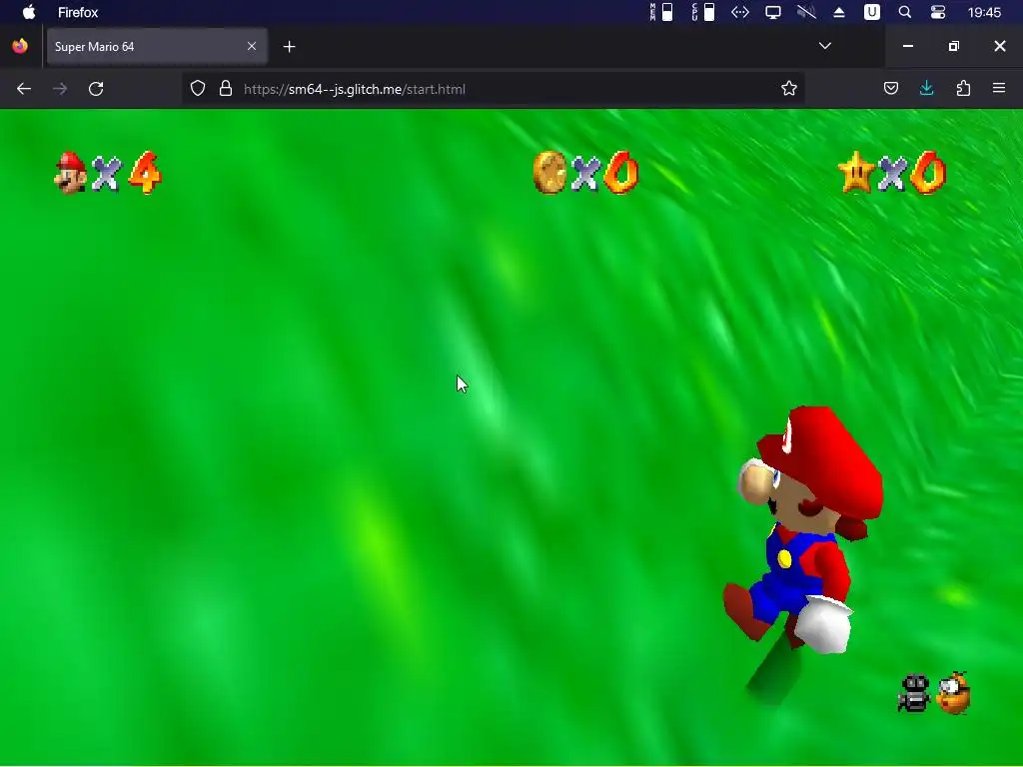Click the muted sound icon in the menu bar
This screenshot has width=1023, height=767.
coord(806,12)
